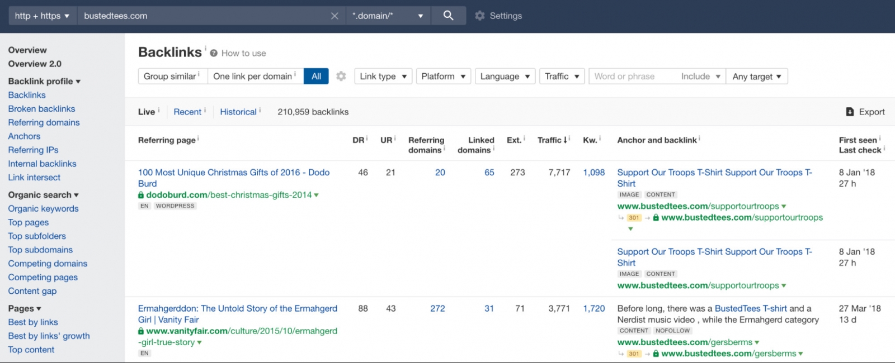Open Referring domains in the sidebar
This screenshot has height=363, width=895.
point(44,122)
